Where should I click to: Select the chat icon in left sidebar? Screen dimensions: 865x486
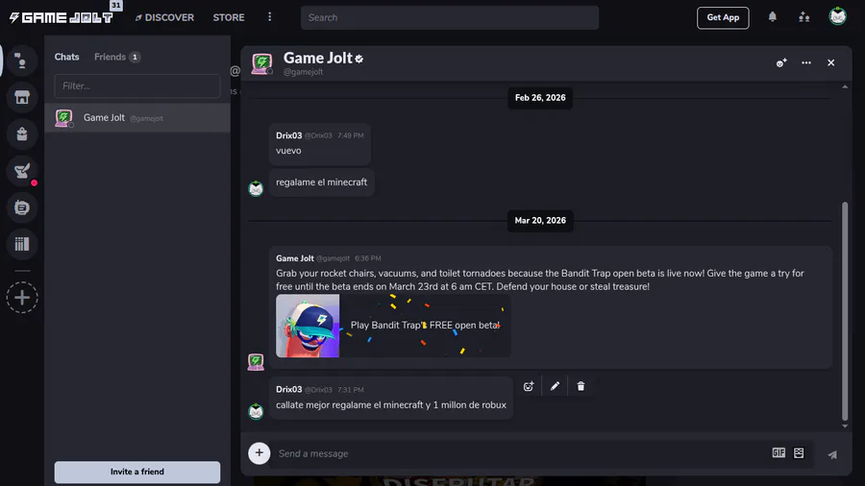(22, 61)
